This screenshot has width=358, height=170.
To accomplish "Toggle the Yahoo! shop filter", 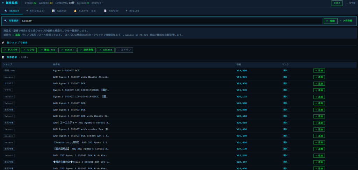I will [x=67, y=50].
